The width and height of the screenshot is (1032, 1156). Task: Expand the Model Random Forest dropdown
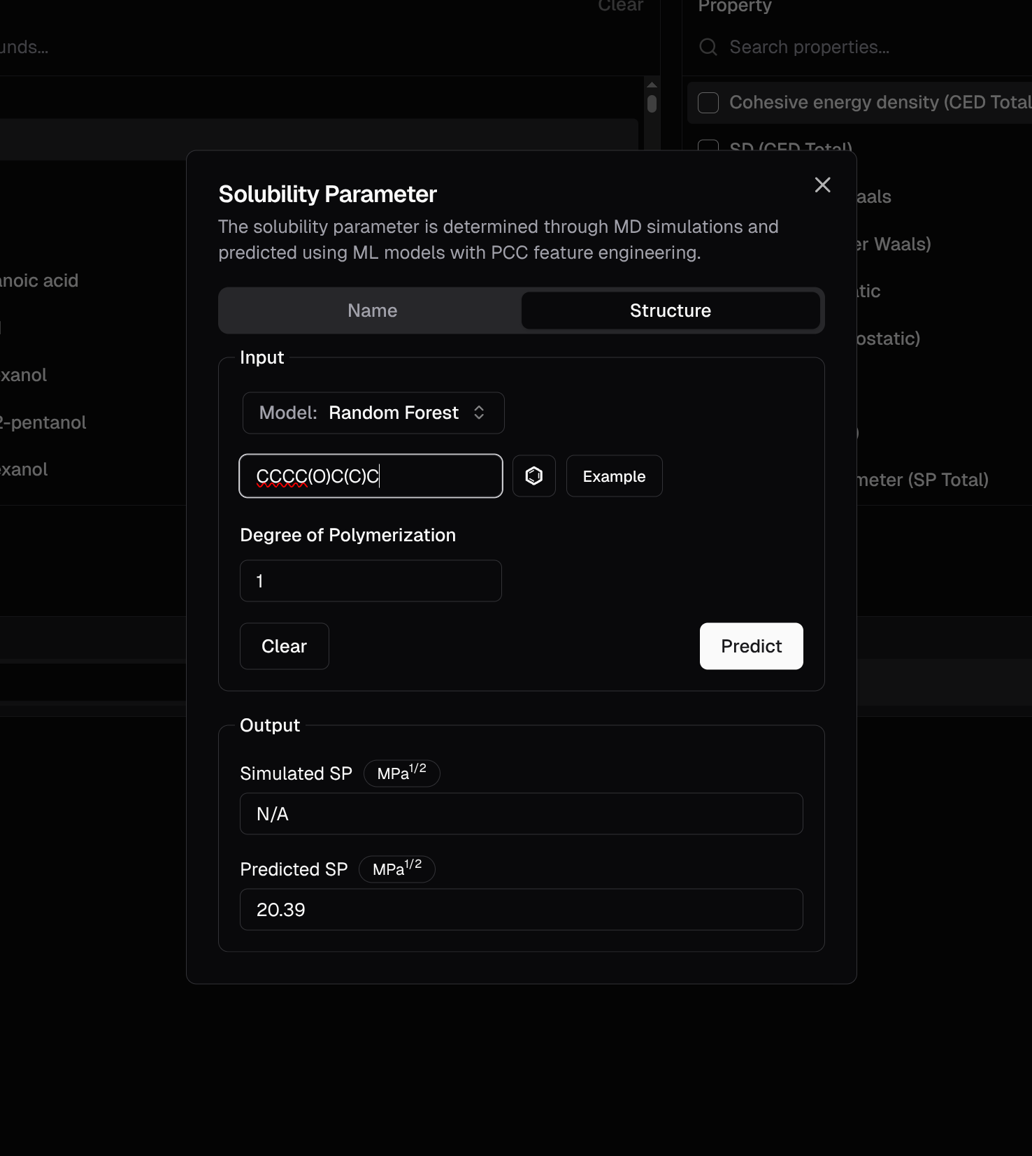[x=373, y=413]
